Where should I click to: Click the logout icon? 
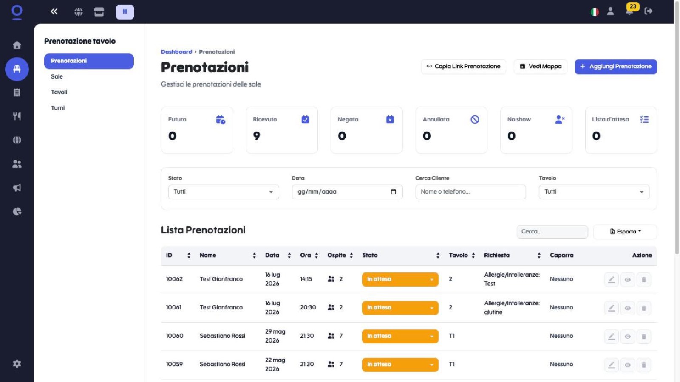click(x=649, y=11)
